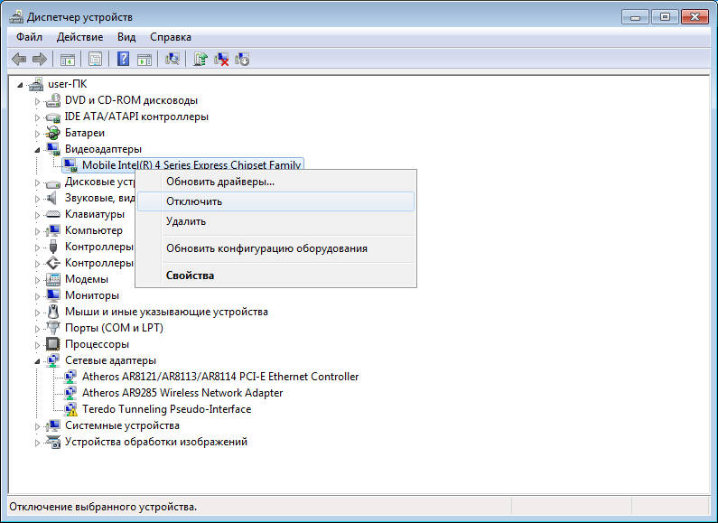This screenshot has width=718, height=523.
Task: Choose Свойства in the context menu
Action: click(276, 276)
